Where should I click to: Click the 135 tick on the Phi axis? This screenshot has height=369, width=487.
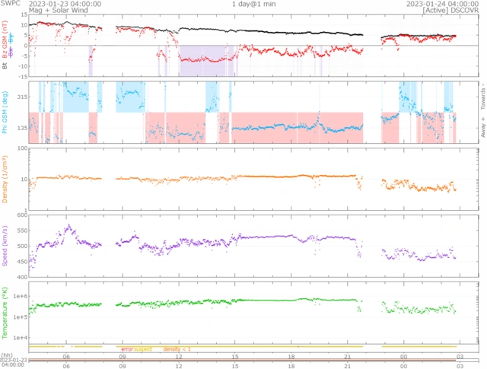(24, 128)
